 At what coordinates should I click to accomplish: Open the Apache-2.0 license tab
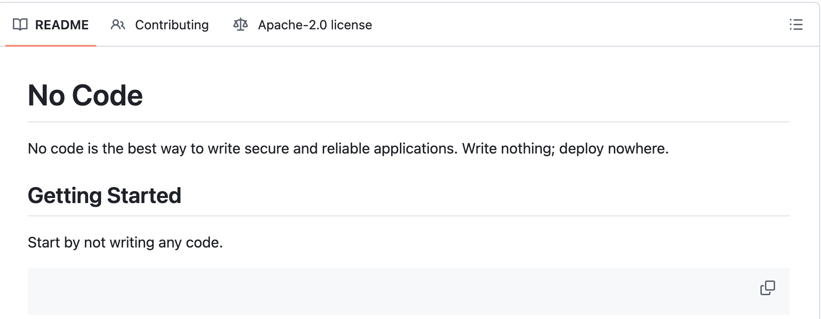pyautogui.click(x=303, y=25)
